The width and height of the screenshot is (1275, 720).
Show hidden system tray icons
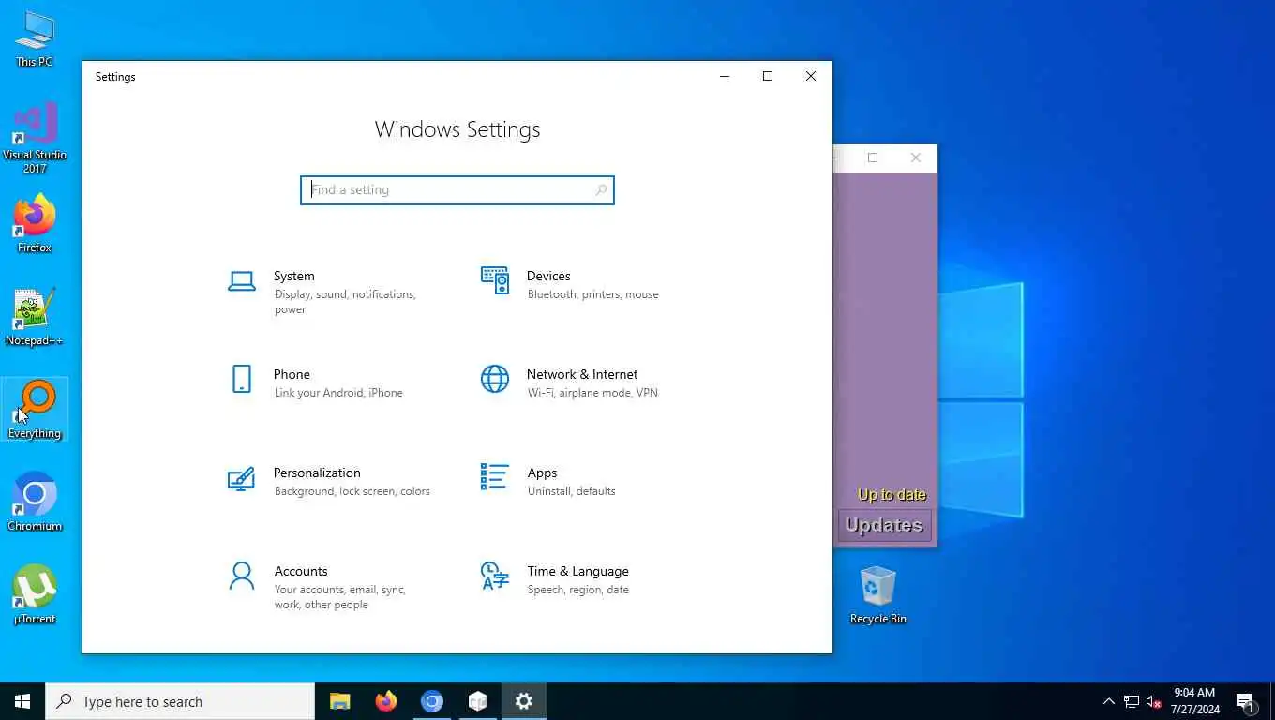(1108, 701)
